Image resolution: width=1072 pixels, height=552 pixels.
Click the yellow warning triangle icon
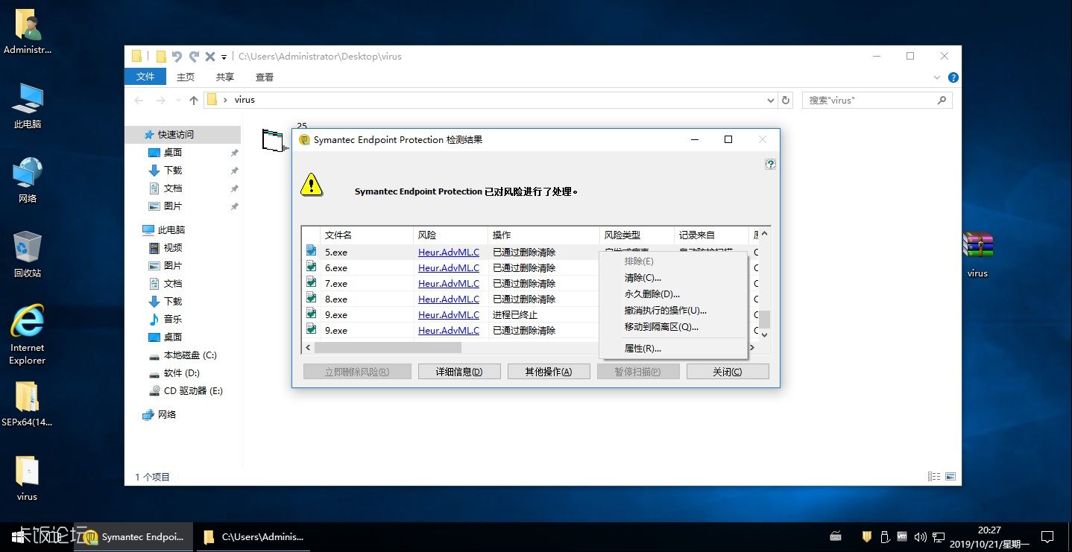[x=312, y=184]
